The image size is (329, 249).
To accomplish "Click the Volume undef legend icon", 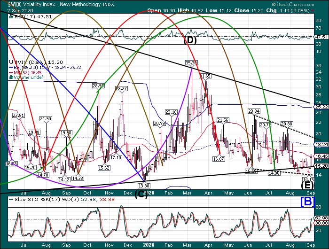I will coord(11,78).
